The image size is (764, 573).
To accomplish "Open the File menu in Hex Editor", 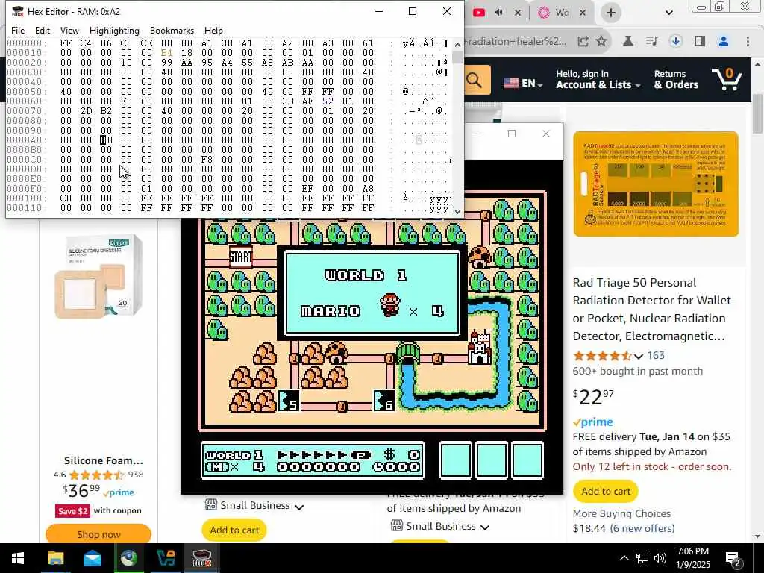I will [x=18, y=30].
